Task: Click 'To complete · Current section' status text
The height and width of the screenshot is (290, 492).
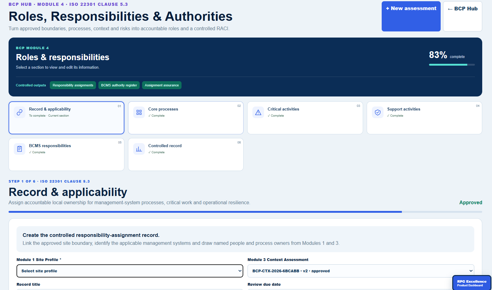Action: click(49, 116)
